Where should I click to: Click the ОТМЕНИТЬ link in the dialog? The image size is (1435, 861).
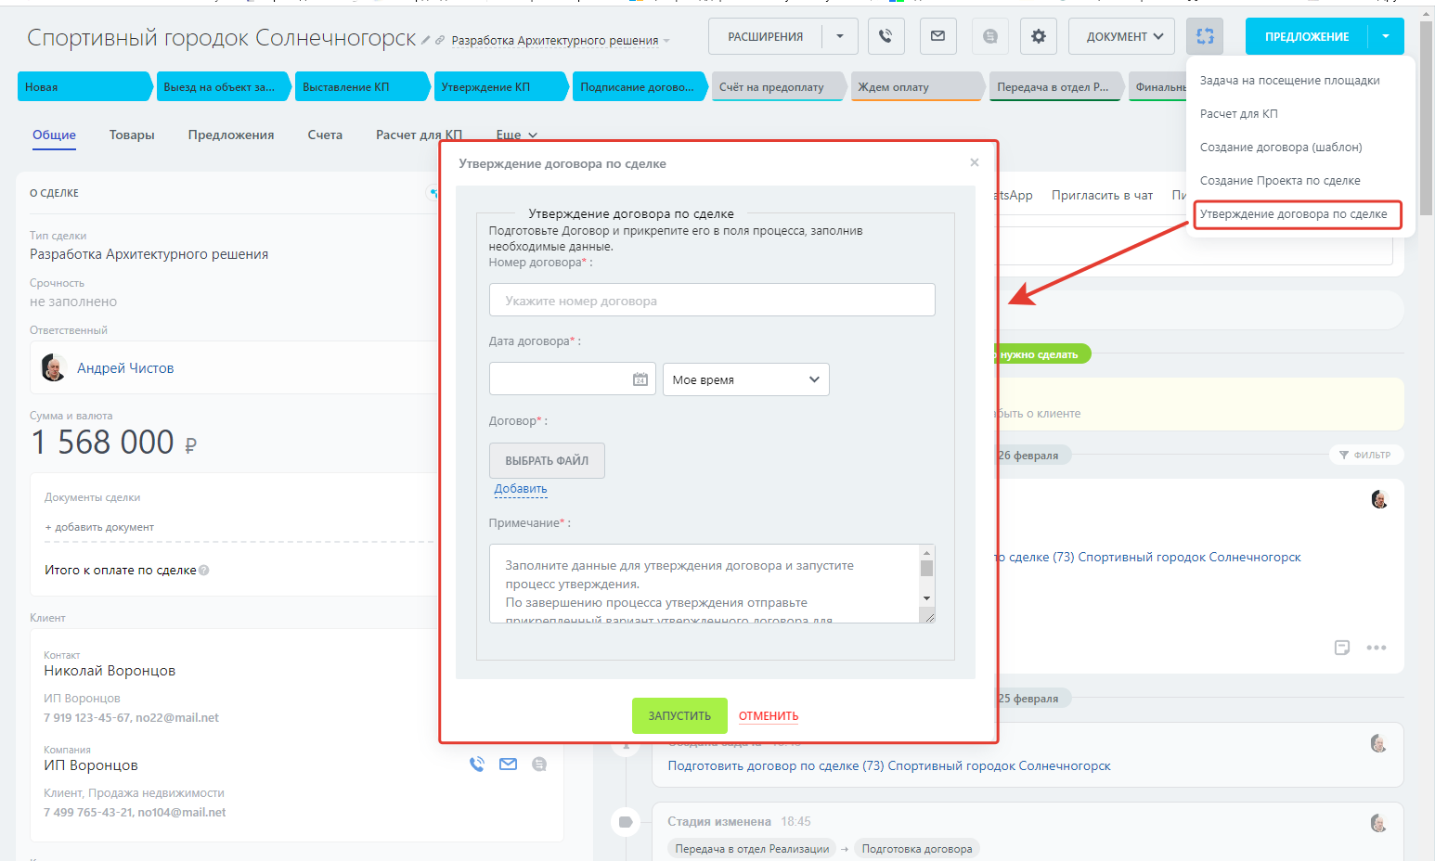coord(769,715)
